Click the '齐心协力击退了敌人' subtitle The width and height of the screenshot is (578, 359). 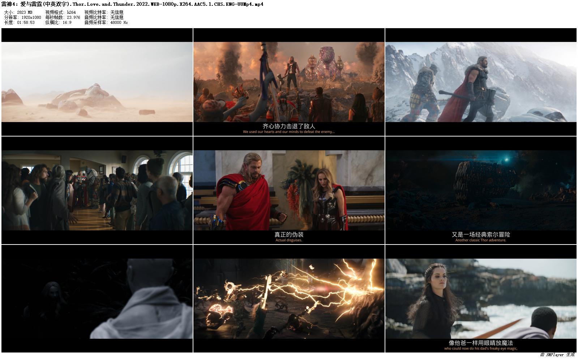click(289, 126)
